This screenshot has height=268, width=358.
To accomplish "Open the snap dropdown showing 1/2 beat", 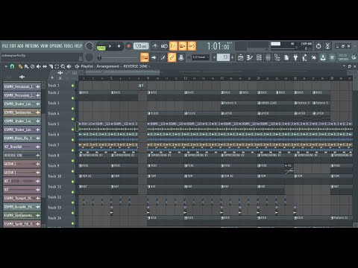I will [201, 57].
